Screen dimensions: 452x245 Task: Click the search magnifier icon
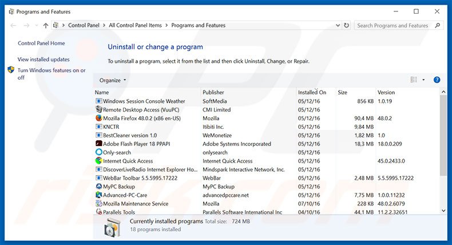point(437,25)
